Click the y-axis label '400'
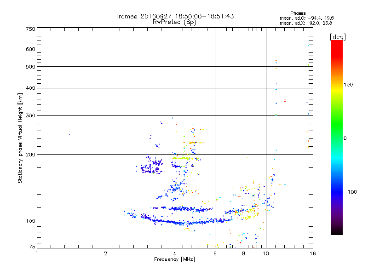This screenshot has height=276, width=368. click(x=30, y=88)
